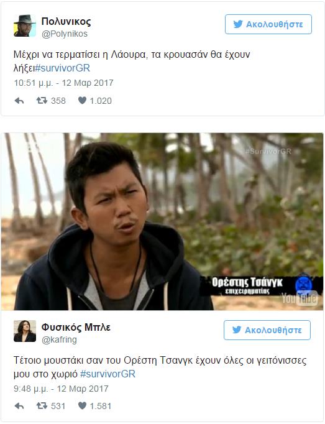The width and height of the screenshot is (325, 424).
Task: Retweet the Πολυνικος tweet about Λάουρα
Action: click(42, 101)
